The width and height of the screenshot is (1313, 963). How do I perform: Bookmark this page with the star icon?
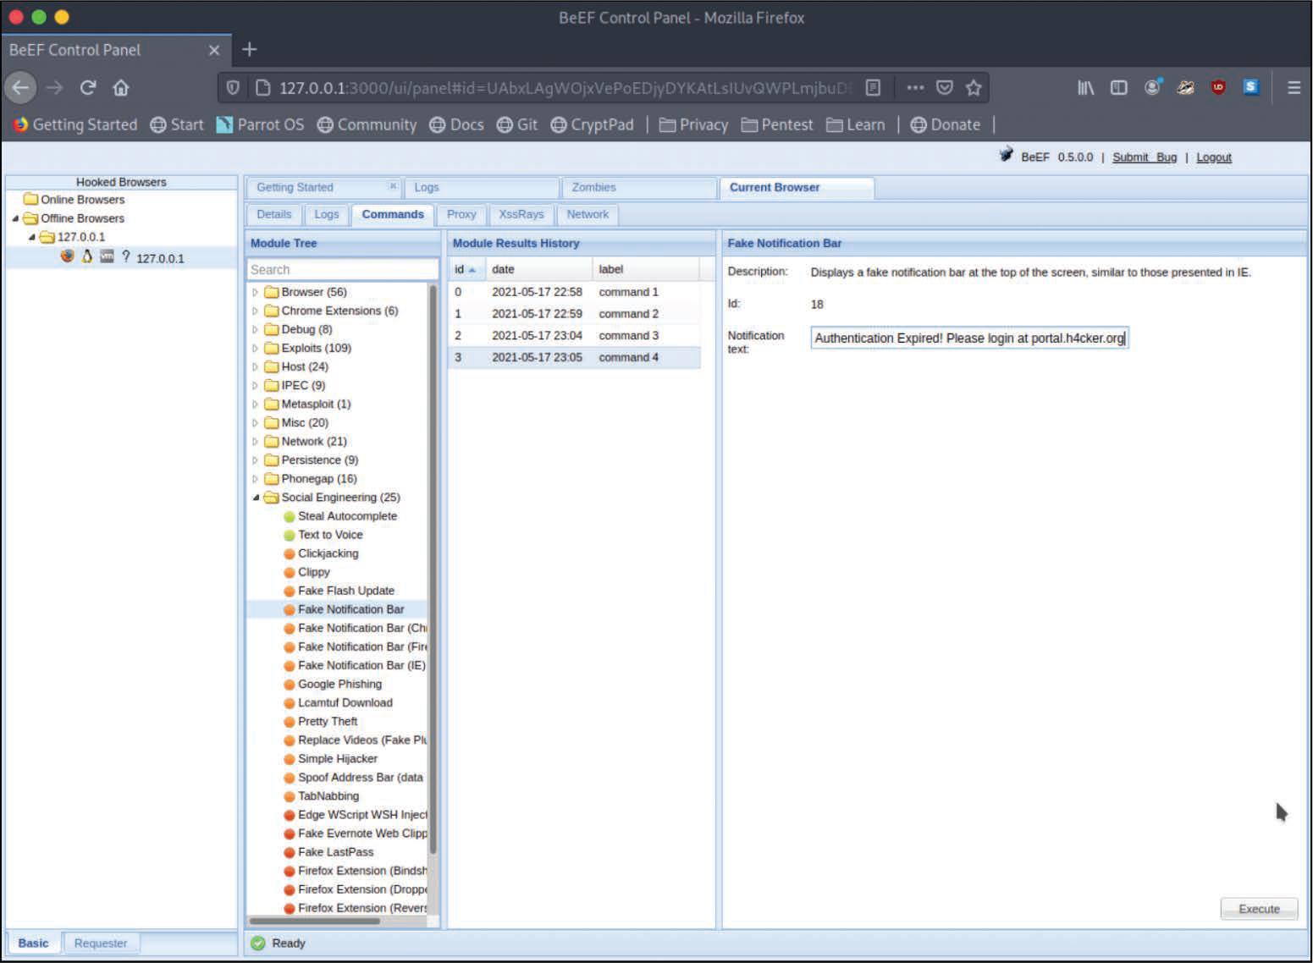974,87
